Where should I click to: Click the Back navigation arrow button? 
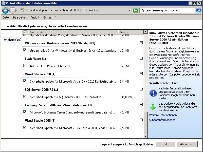click(x=5, y=11)
